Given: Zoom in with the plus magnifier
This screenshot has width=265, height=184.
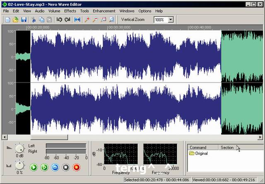Looking at the screenshot, I should pos(87,20).
